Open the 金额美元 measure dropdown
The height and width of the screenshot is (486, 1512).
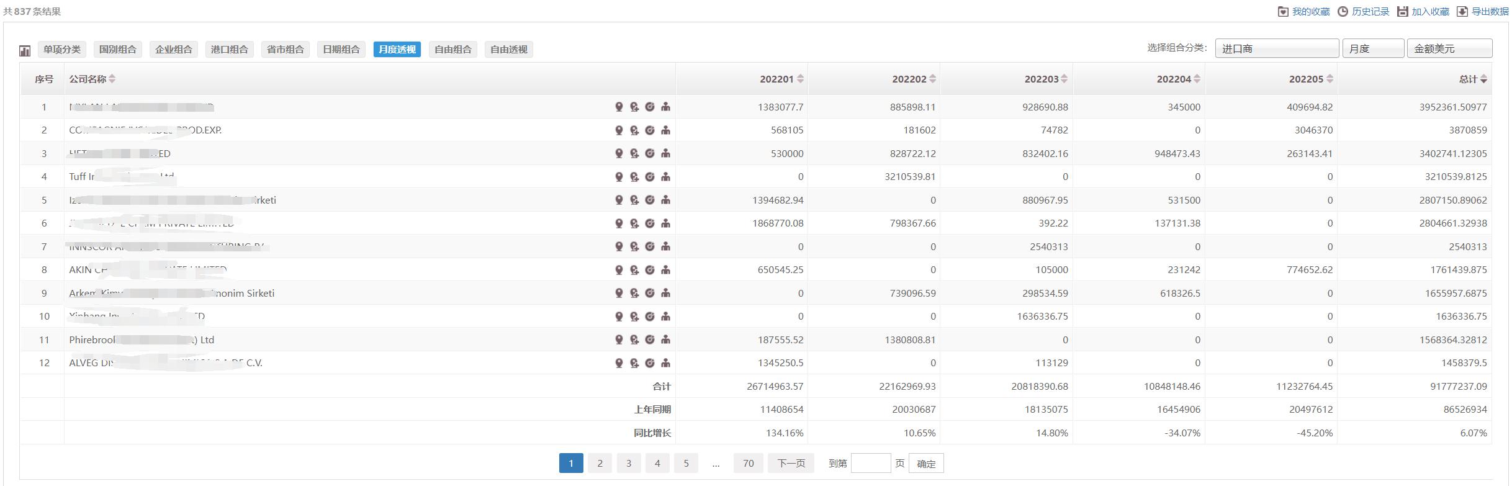pyautogui.click(x=1449, y=48)
